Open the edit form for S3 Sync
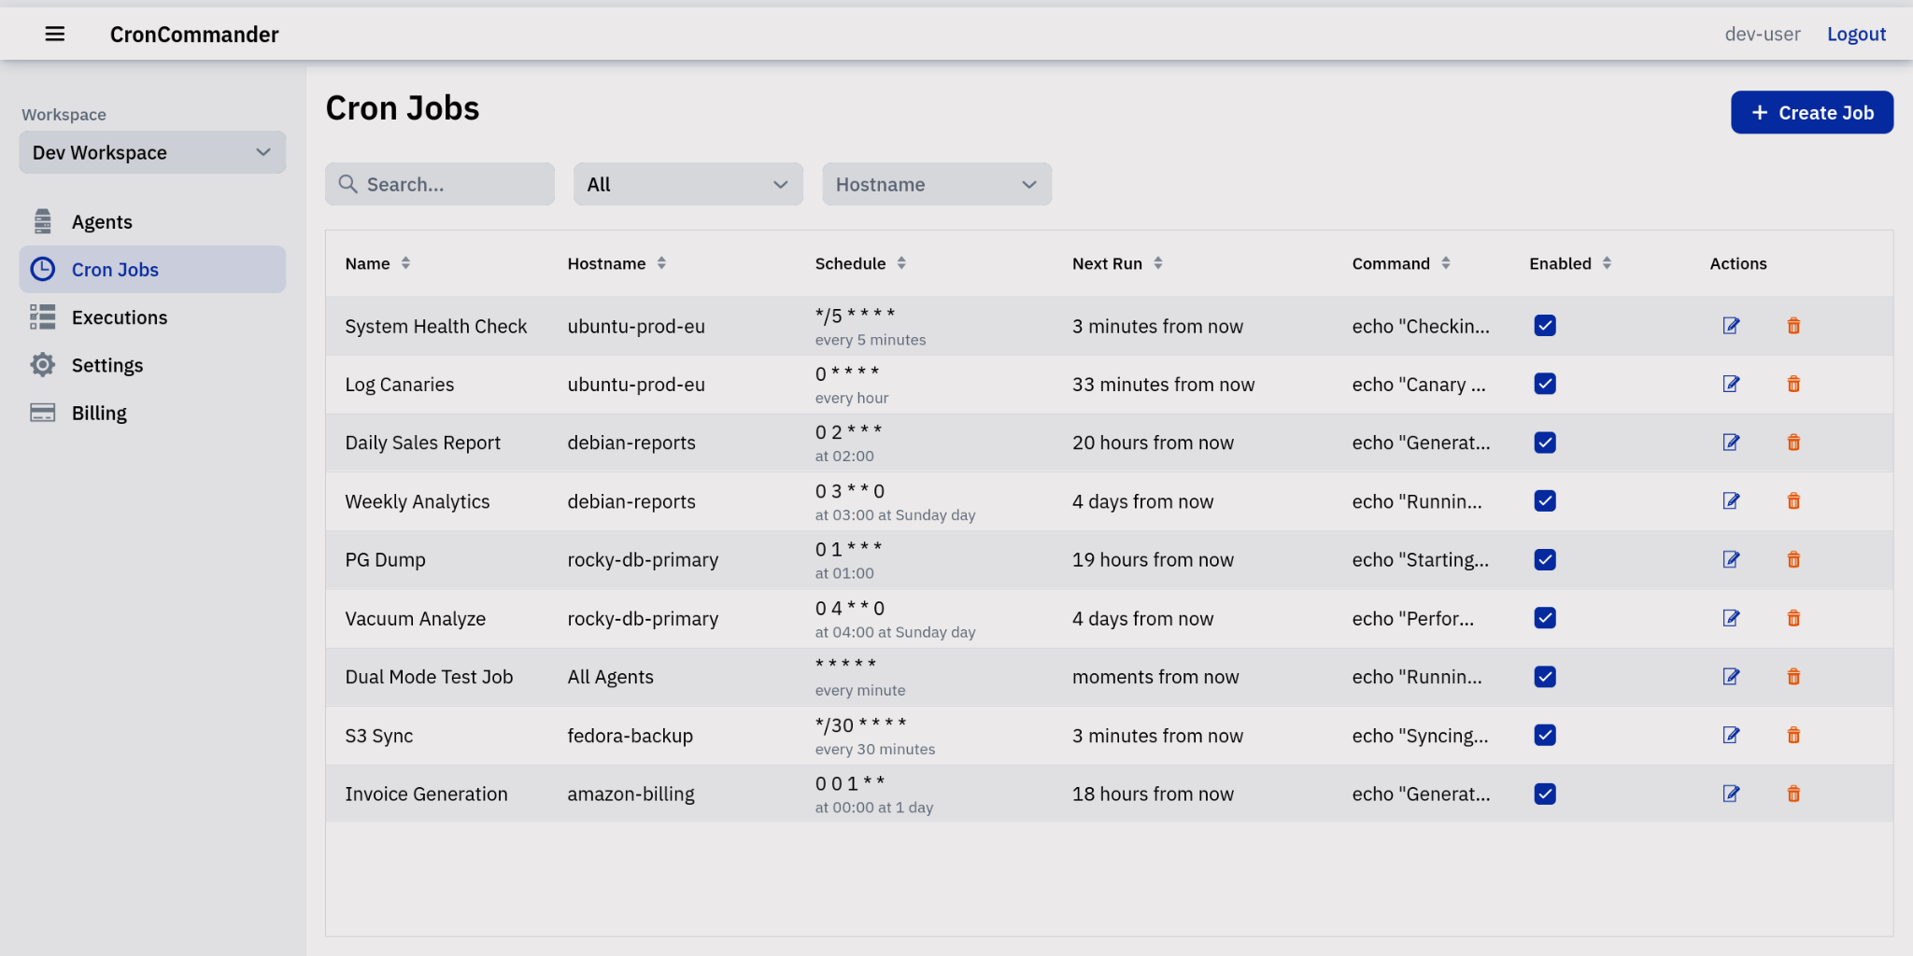This screenshot has width=1913, height=956. pyautogui.click(x=1731, y=735)
